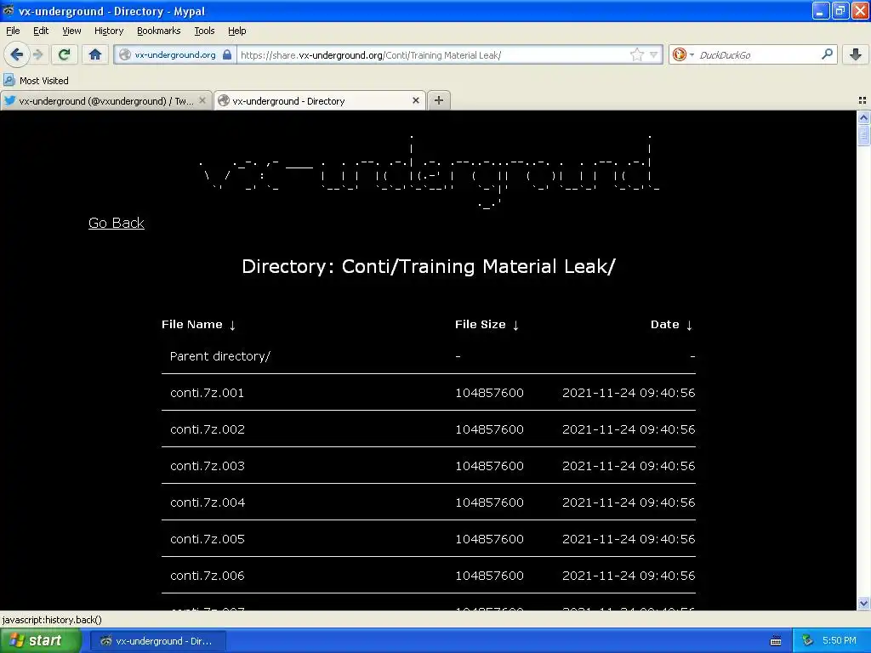Download conti.7z.005
Viewport: 871px width, 653px height.
[x=208, y=539]
